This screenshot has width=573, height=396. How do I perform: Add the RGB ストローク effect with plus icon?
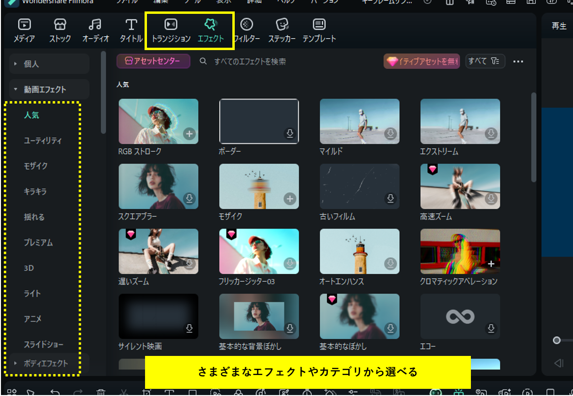pos(189,134)
